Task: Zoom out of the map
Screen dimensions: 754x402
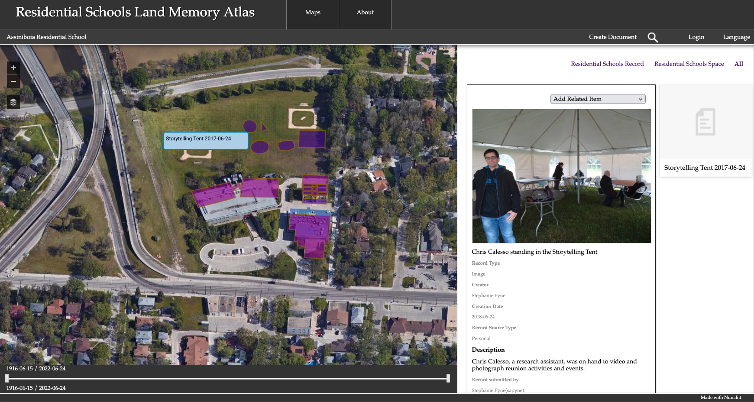Action: [x=13, y=81]
